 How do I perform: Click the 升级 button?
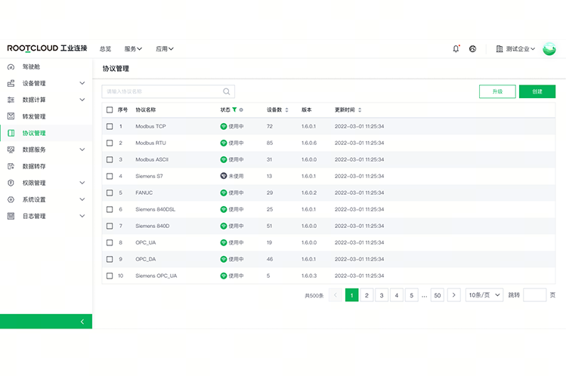[x=497, y=91]
